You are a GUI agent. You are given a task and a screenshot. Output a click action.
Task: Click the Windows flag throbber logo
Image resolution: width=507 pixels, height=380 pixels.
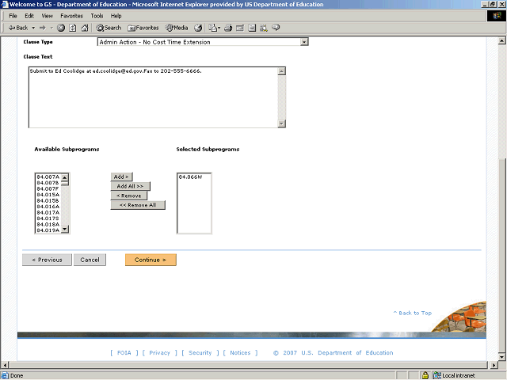point(497,16)
